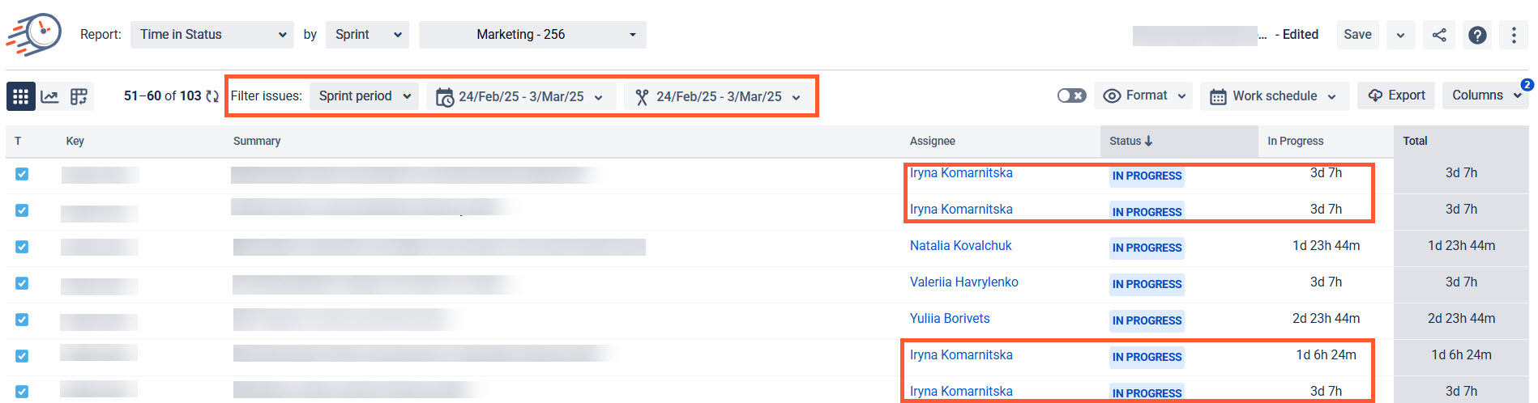Open the Sprint period filter dropdown
The image size is (1538, 403).
[x=364, y=96]
